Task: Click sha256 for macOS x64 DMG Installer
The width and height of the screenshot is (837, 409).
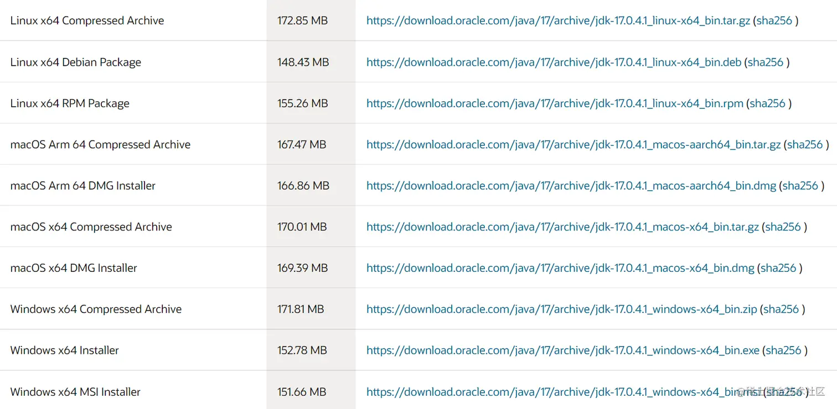Action: tap(779, 268)
